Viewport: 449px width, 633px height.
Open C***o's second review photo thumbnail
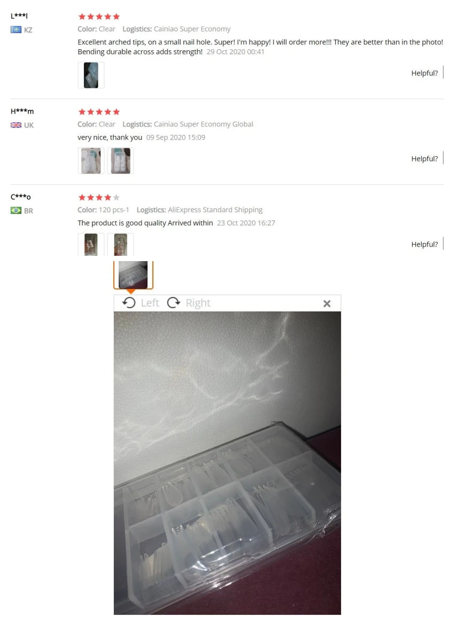pyautogui.click(x=120, y=244)
